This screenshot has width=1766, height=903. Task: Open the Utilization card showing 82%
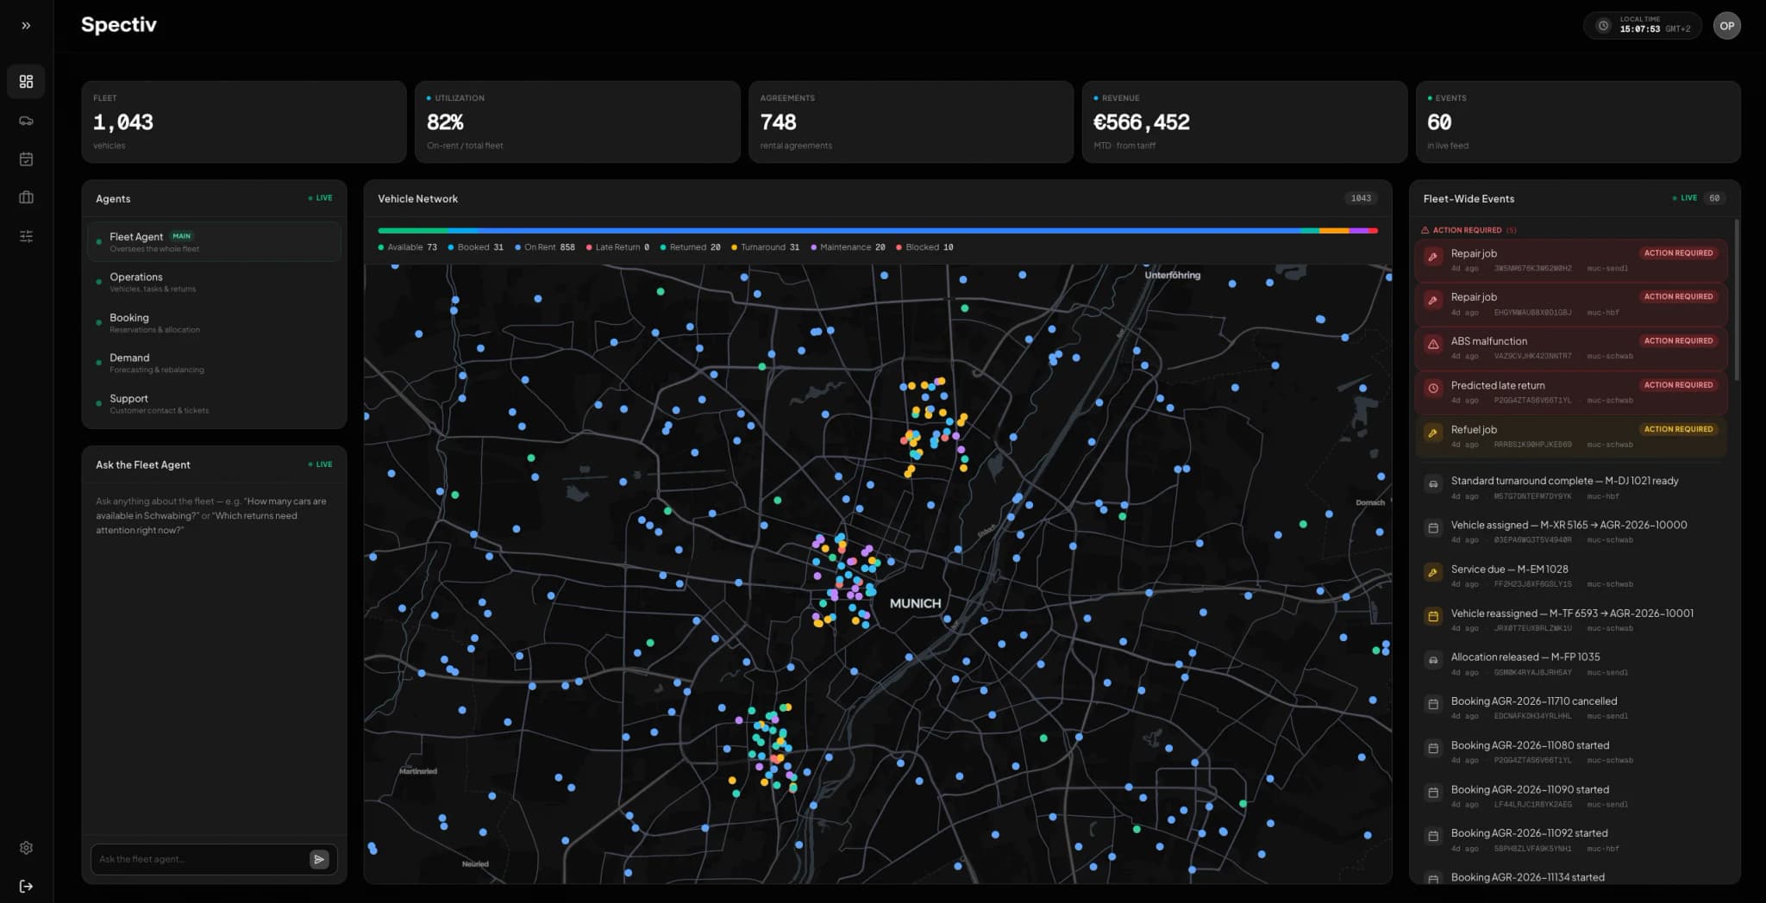(578, 121)
